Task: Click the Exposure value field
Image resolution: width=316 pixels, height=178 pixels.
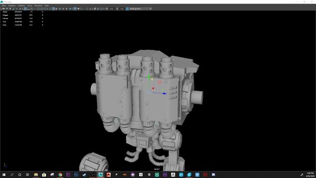Action: pos(112,9)
